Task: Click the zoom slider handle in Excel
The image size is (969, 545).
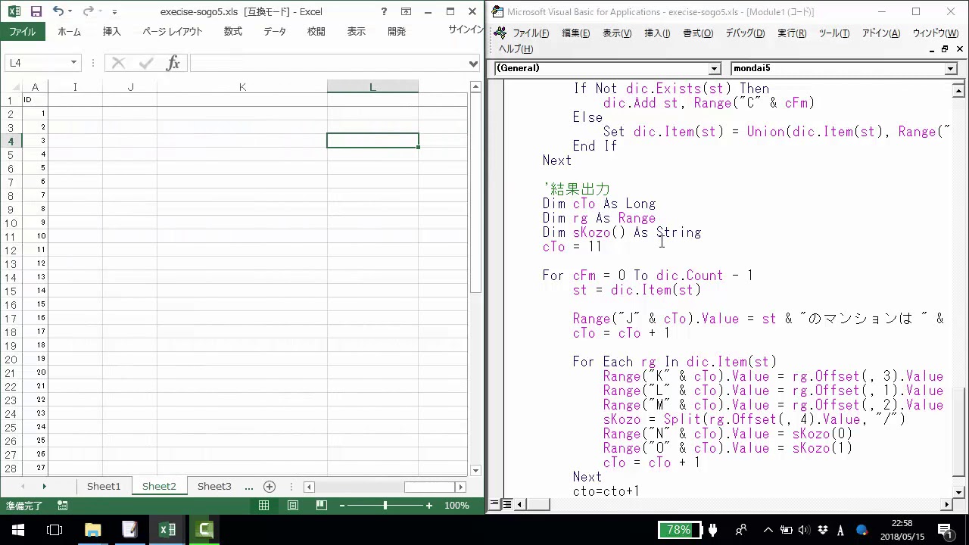Action: click(x=385, y=506)
